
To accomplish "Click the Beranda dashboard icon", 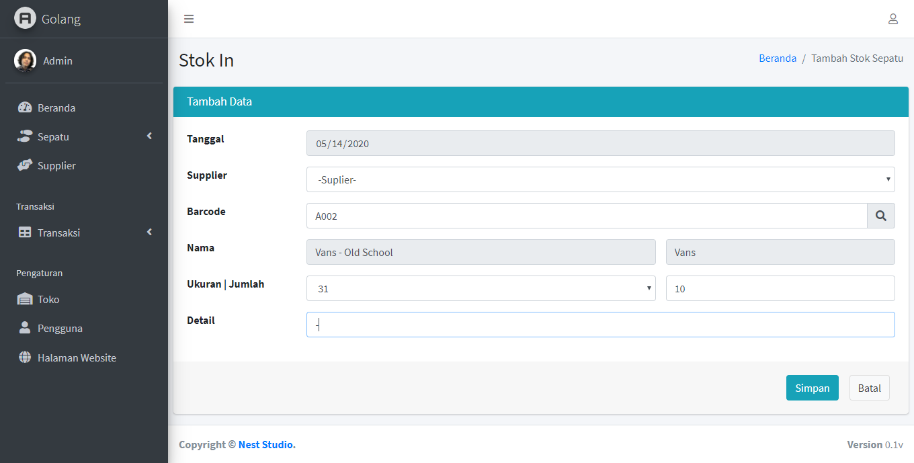I will pyautogui.click(x=25, y=107).
